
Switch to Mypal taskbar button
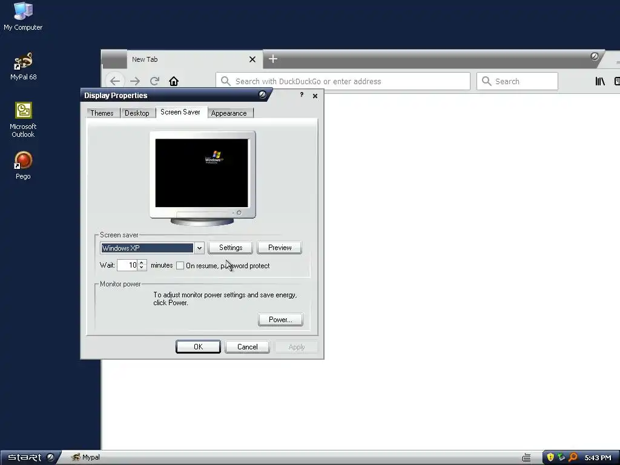pos(85,458)
